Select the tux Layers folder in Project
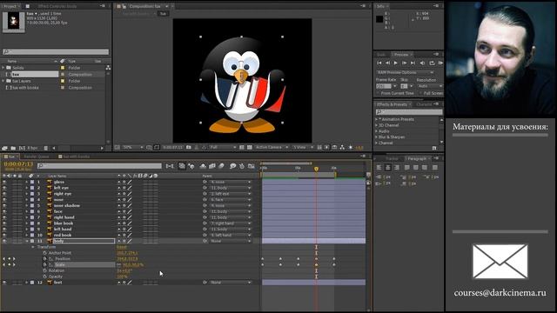 pos(21,81)
